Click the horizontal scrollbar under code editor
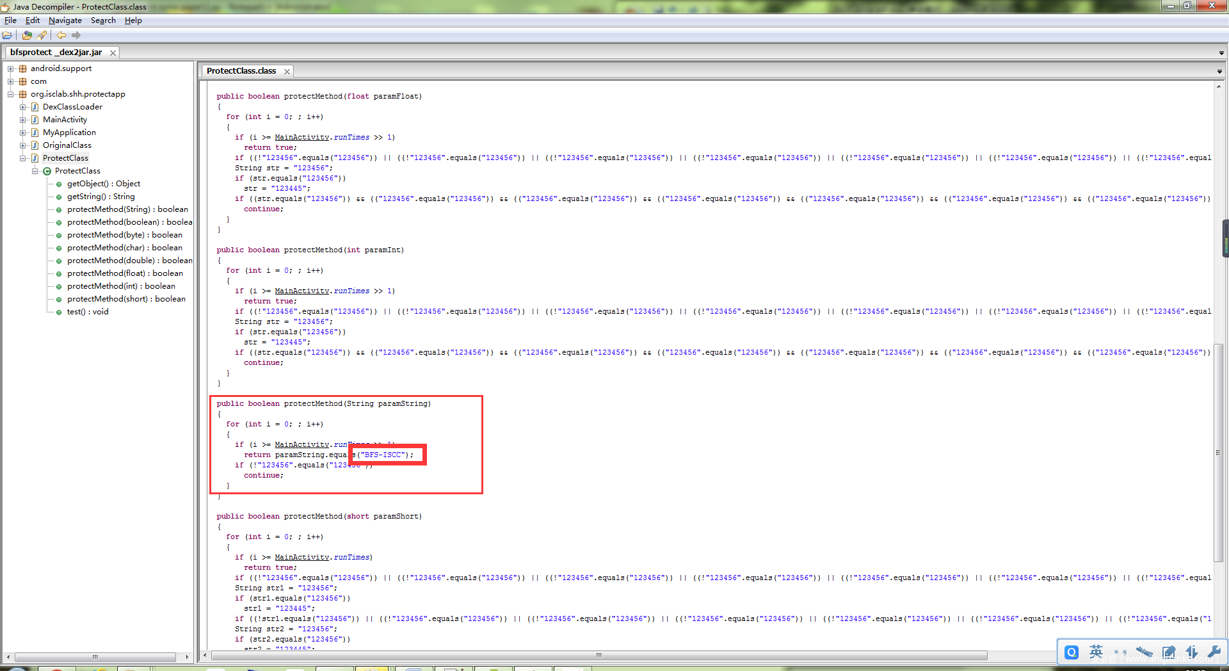The height and width of the screenshot is (671, 1229). pos(598,655)
